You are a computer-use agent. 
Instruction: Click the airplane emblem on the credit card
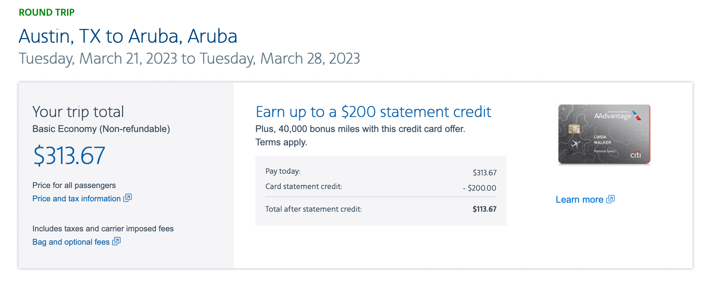click(575, 145)
